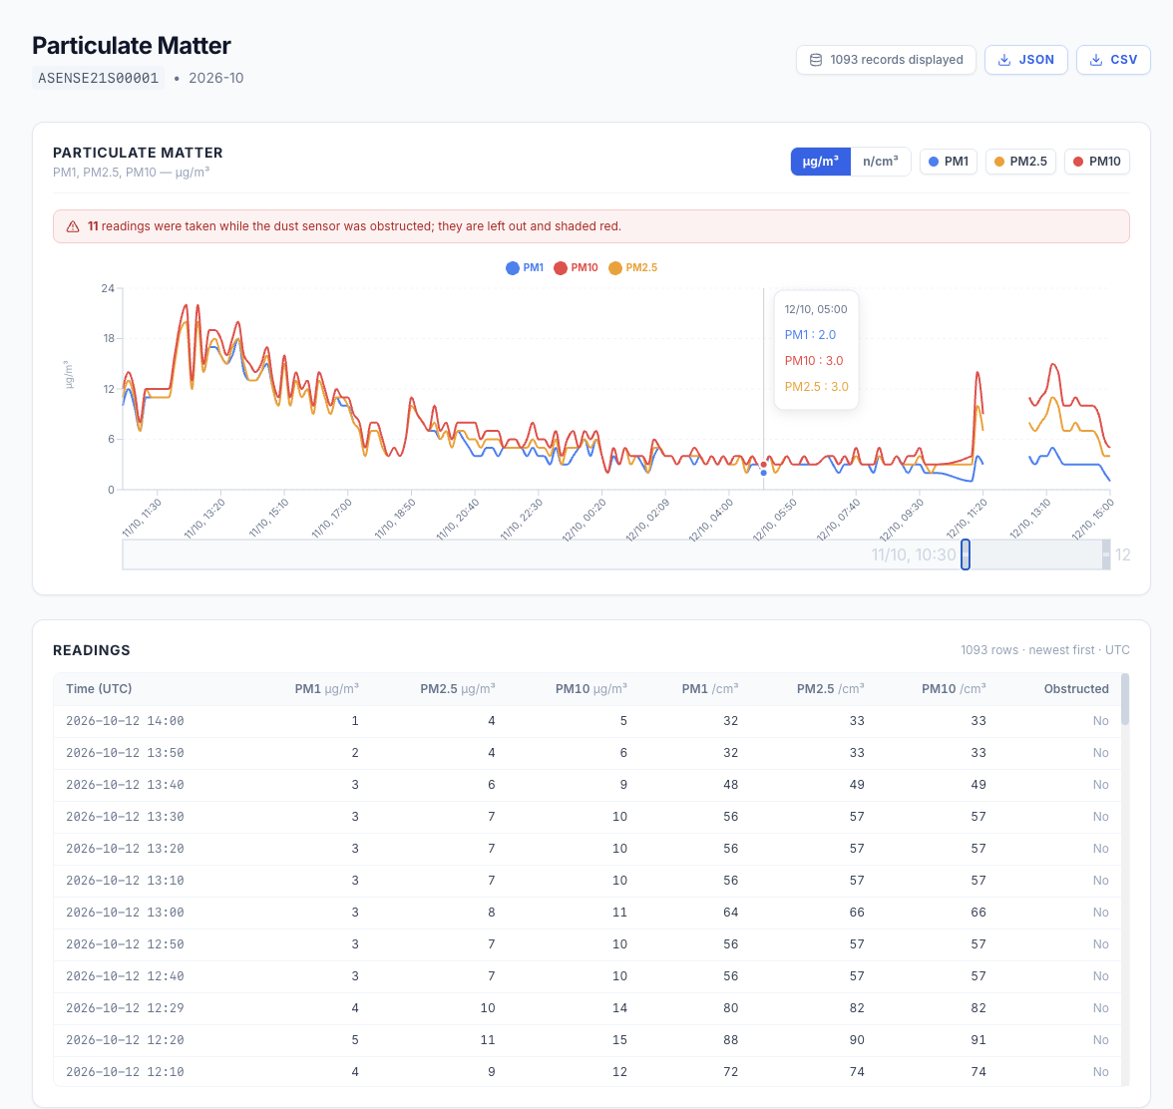This screenshot has height=1109, width=1173.
Task: Click the Obstructed column header
Action: 1076,689
